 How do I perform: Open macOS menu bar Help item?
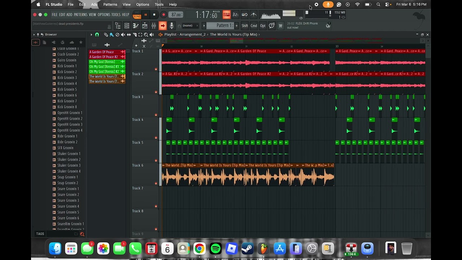pos(173,4)
